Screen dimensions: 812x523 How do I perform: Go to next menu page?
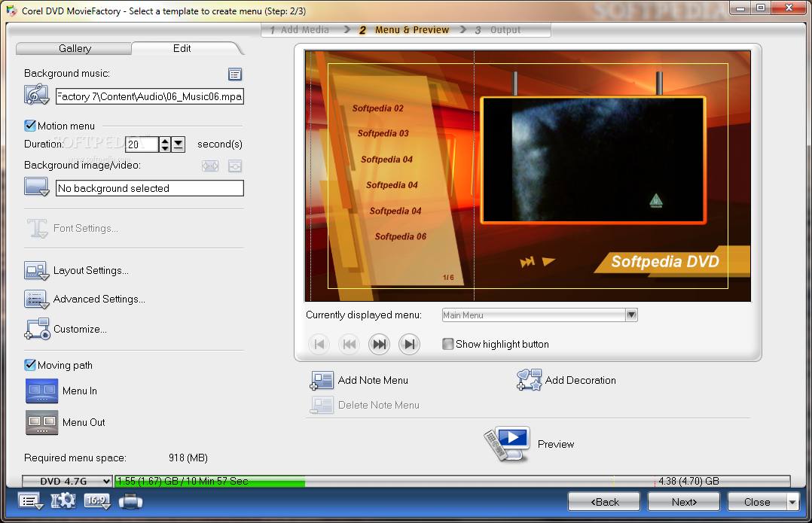point(379,344)
